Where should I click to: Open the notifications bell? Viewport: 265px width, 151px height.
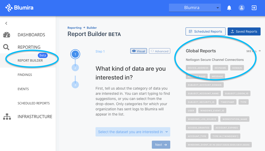coord(229,8)
